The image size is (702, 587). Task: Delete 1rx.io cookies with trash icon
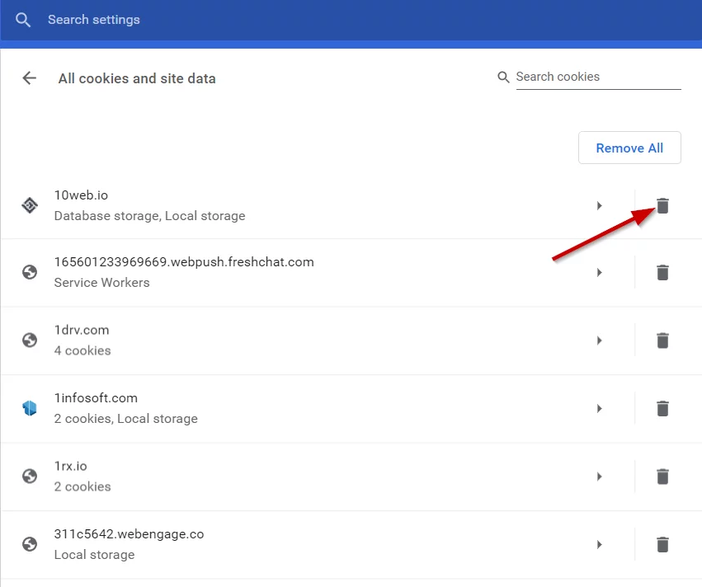tap(662, 476)
